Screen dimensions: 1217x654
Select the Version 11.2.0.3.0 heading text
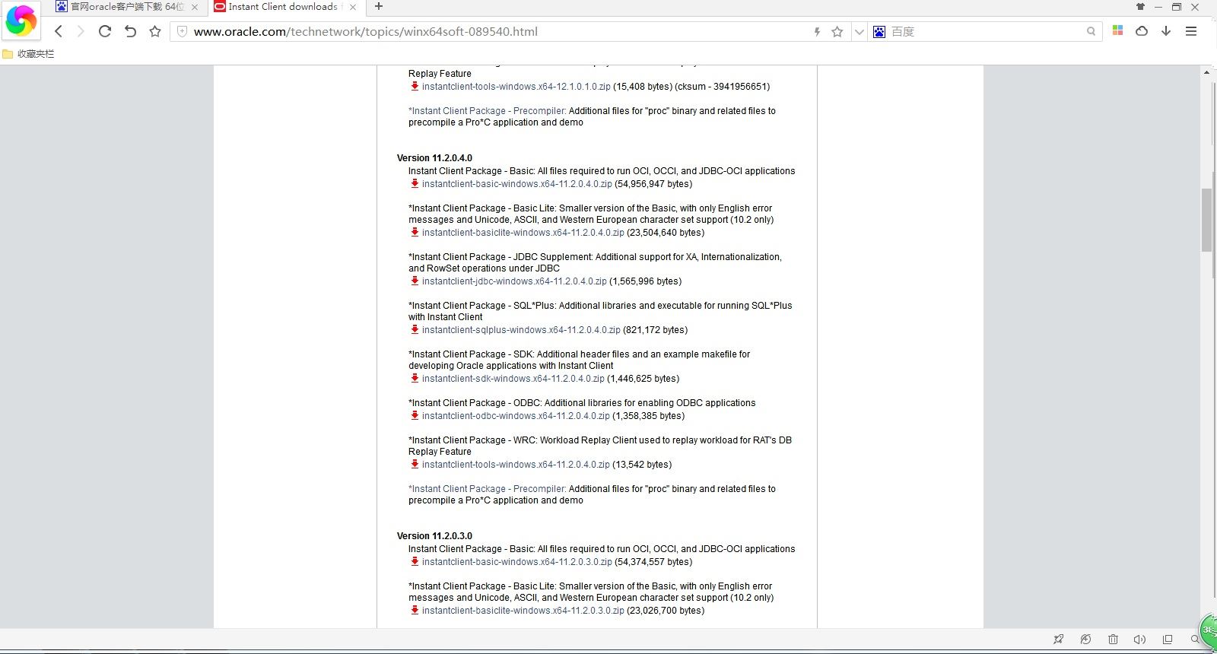pos(434,536)
